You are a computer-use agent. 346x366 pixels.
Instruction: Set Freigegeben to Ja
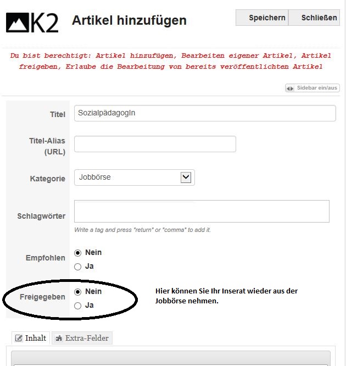77,306
